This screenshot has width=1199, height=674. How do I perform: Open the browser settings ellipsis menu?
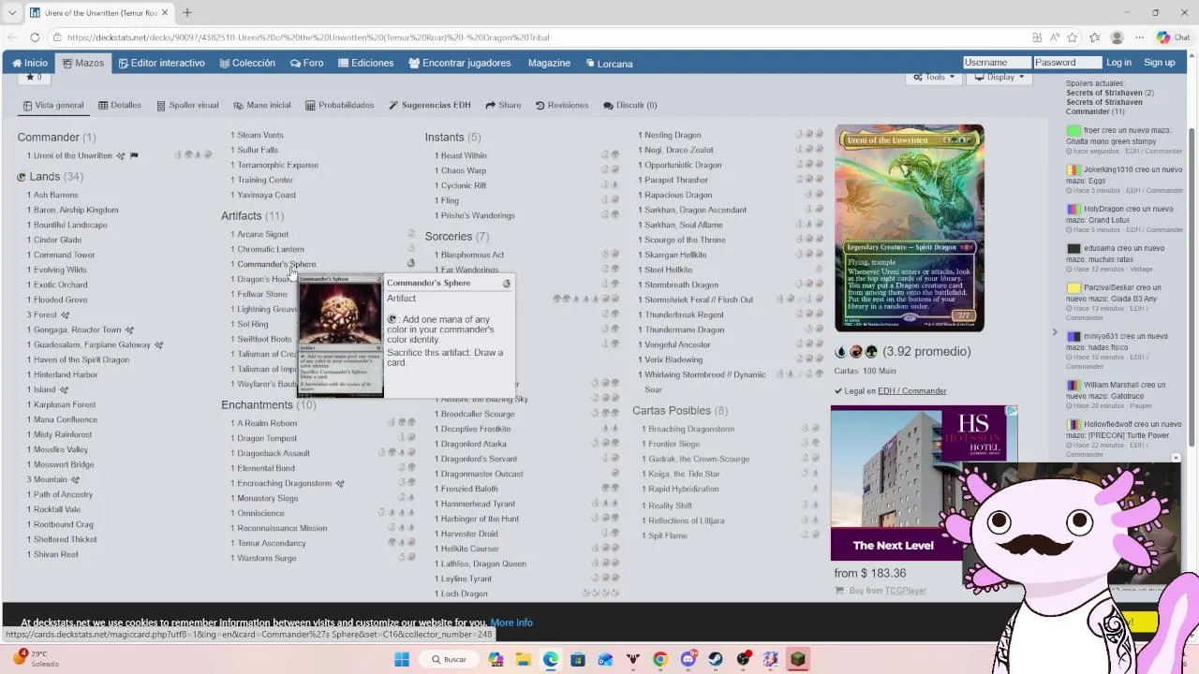point(1139,37)
